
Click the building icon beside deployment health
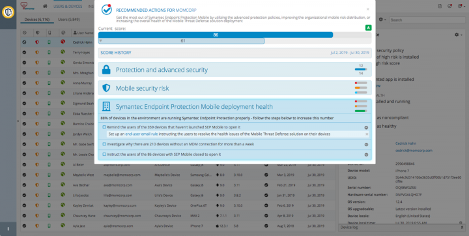pyautogui.click(x=106, y=106)
